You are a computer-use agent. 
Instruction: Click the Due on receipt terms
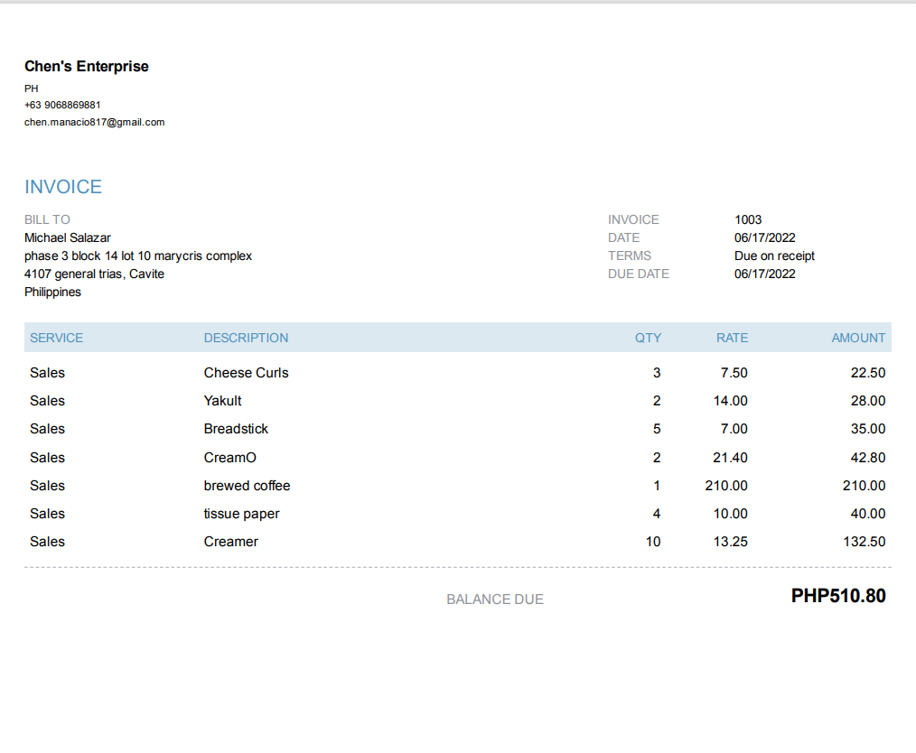tap(775, 256)
